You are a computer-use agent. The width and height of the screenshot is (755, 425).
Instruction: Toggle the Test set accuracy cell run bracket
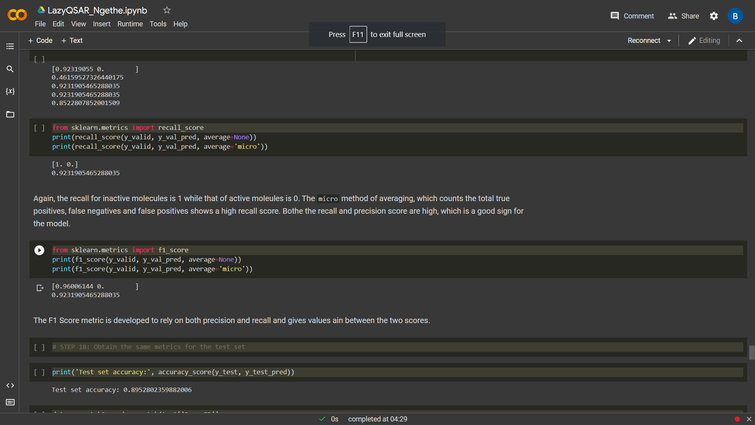pyautogui.click(x=39, y=372)
